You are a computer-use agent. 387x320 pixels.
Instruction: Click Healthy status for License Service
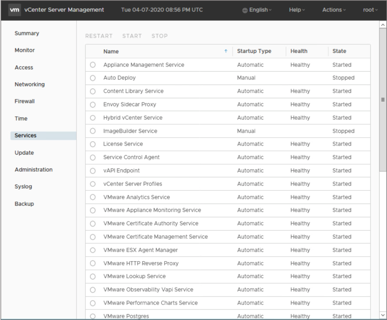(x=300, y=144)
